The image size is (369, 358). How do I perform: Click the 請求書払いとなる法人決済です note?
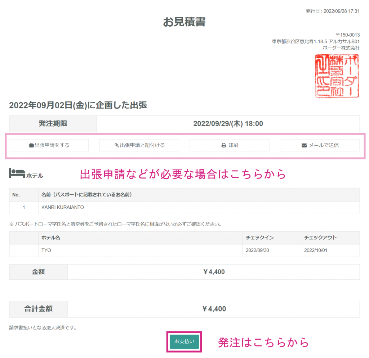click(x=44, y=328)
